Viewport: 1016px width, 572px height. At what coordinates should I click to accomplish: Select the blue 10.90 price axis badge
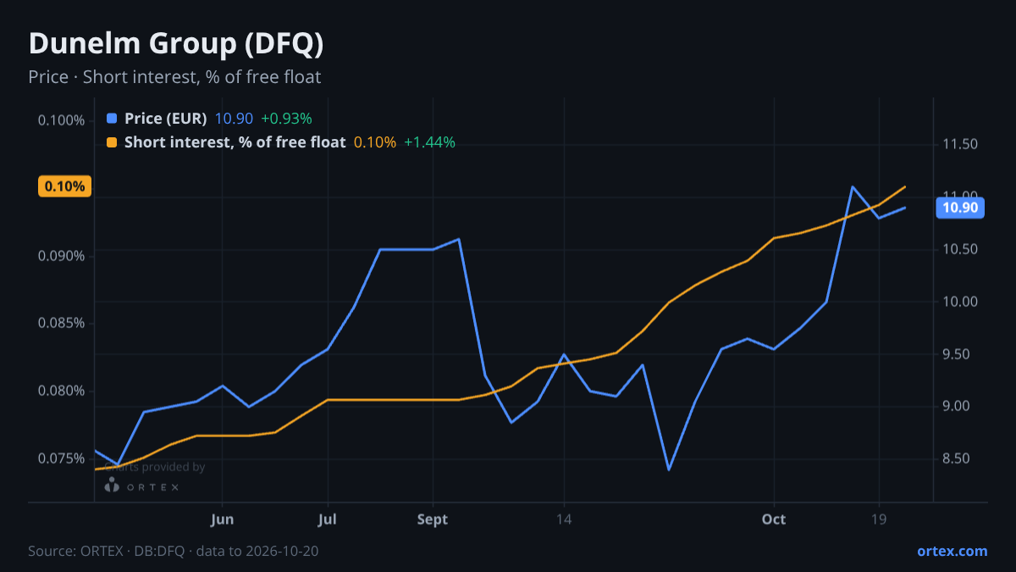[960, 208]
